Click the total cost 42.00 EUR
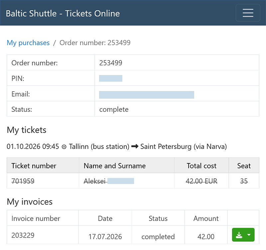Screen dimensions: 266x250 pos(201,181)
